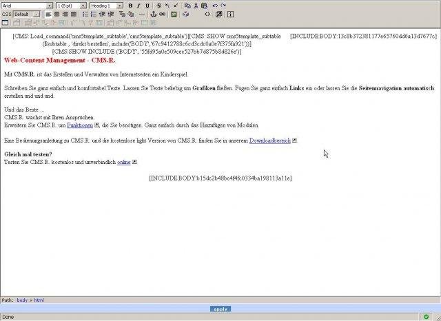441x321 pixels.
Task: Click the external link icon after Funktionen
Action: click(96, 125)
